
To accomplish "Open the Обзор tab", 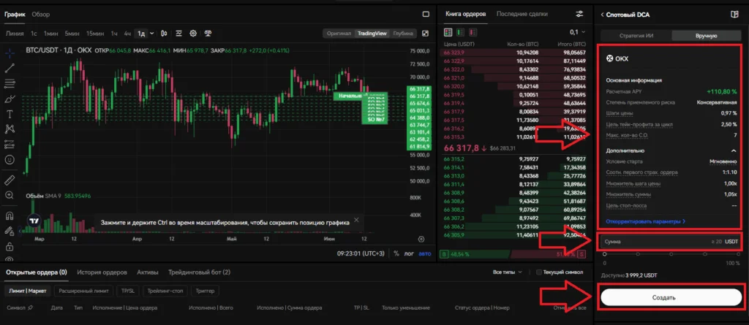I will [x=41, y=15].
